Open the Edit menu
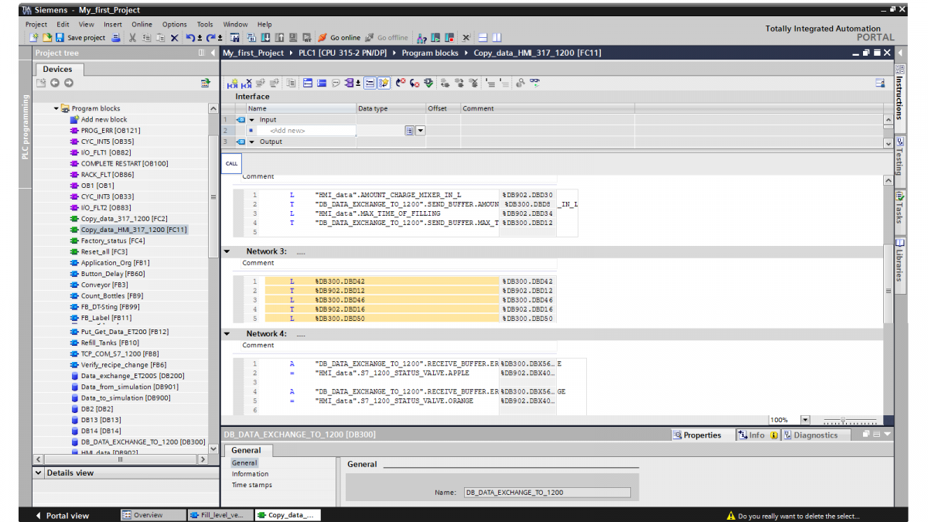The width and height of the screenshot is (928, 522). [x=63, y=24]
